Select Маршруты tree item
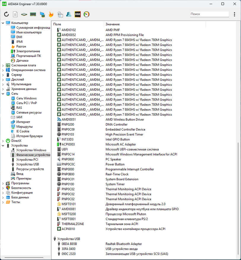This screenshot has height=260, width=241. (22, 127)
